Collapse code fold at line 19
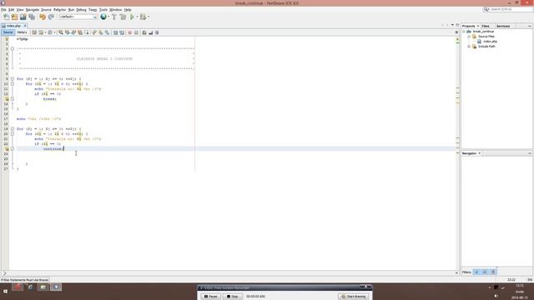The image size is (534, 300). pyautogui.click(x=13, y=129)
